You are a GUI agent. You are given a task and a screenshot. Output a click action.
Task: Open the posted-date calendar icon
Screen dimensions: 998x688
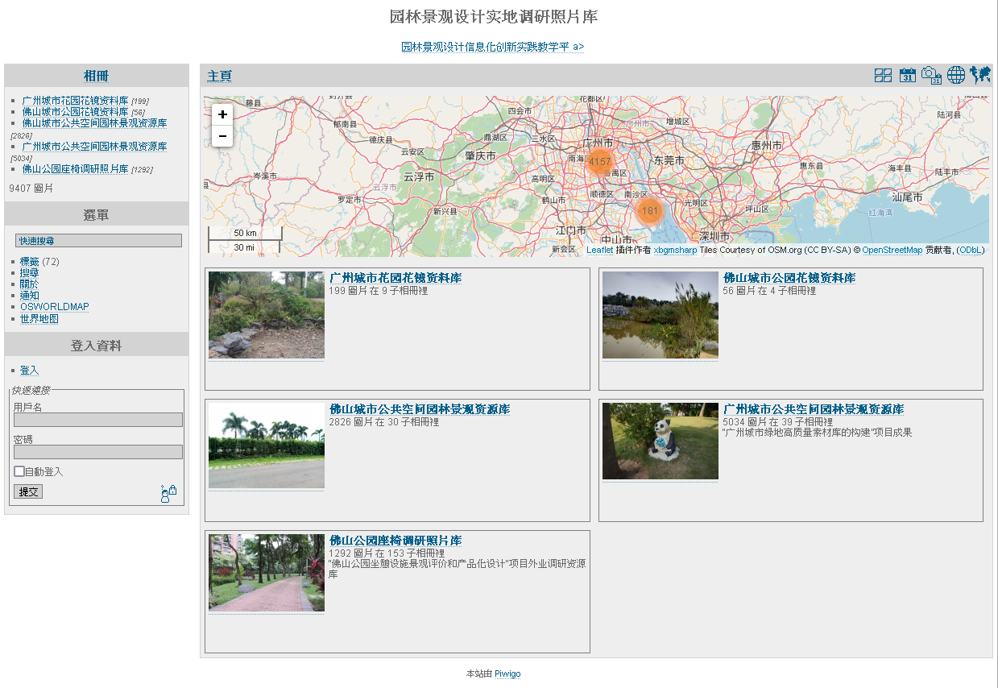tap(908, 76)
